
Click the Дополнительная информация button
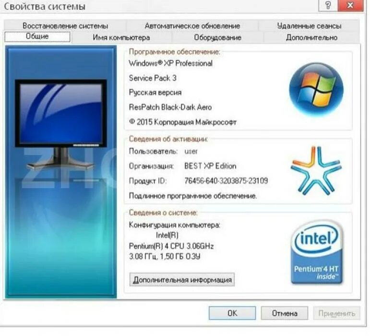click(182, 280)
